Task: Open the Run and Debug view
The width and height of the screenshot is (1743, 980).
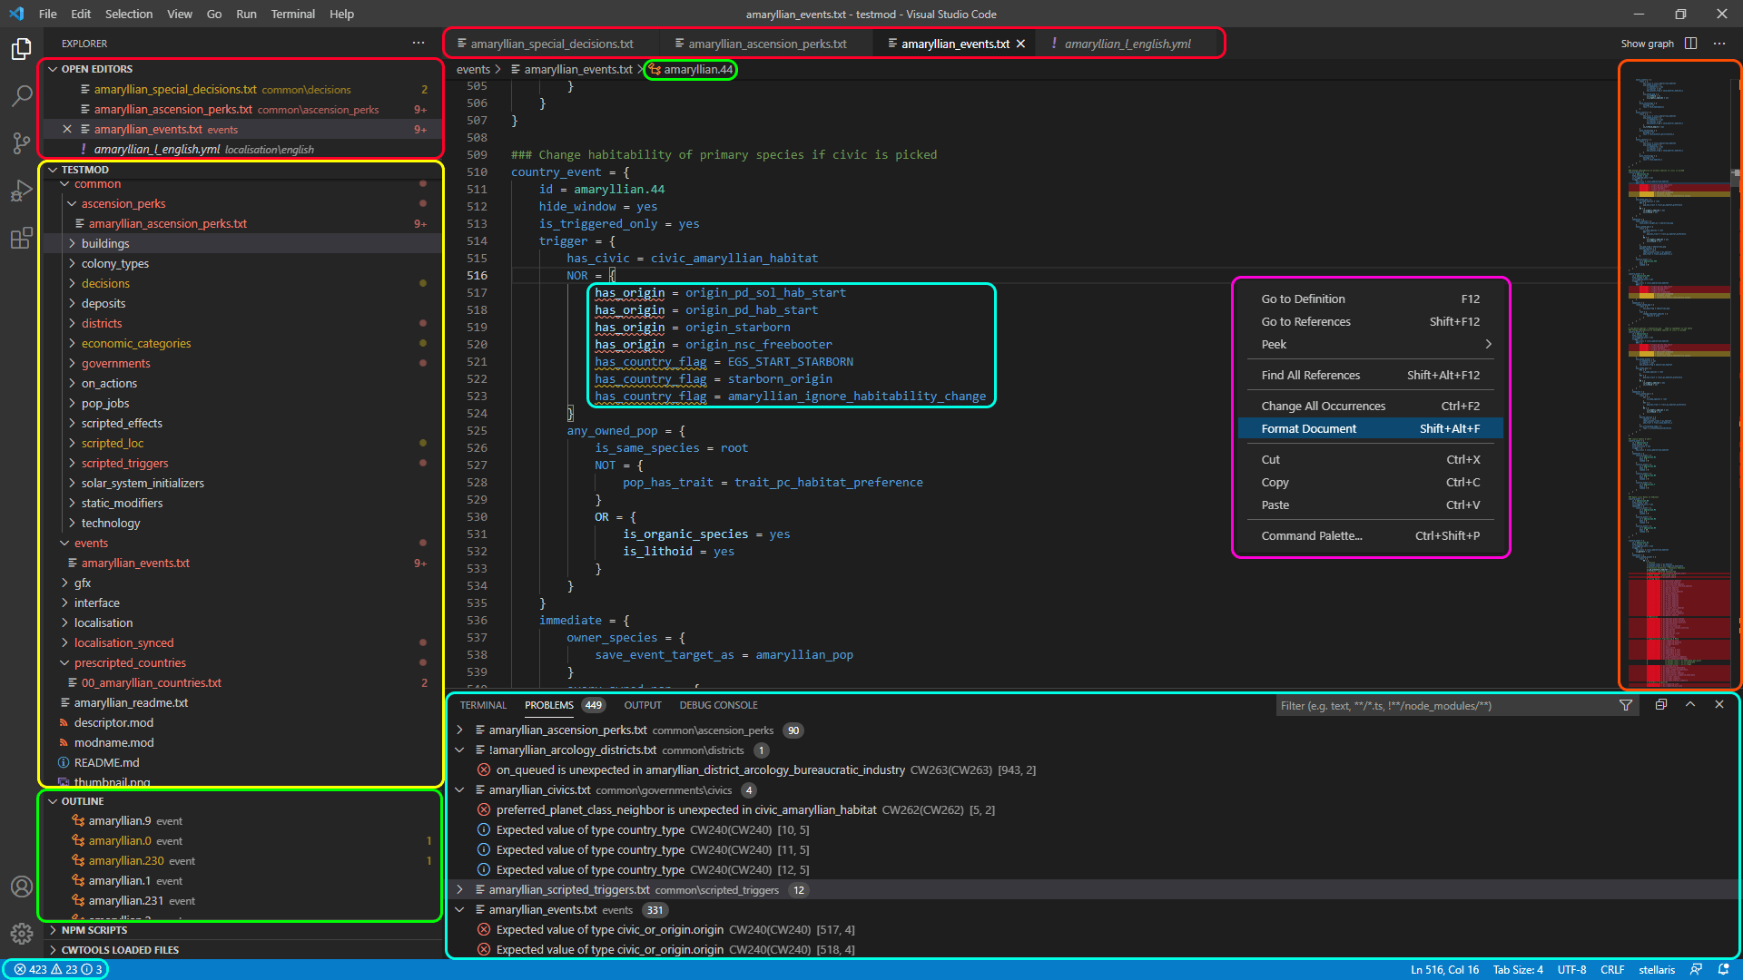Action: (x=22, y=191)
